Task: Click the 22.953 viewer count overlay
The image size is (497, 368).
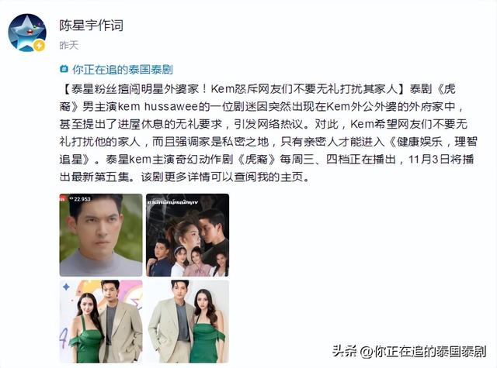Action: point(80,199)
